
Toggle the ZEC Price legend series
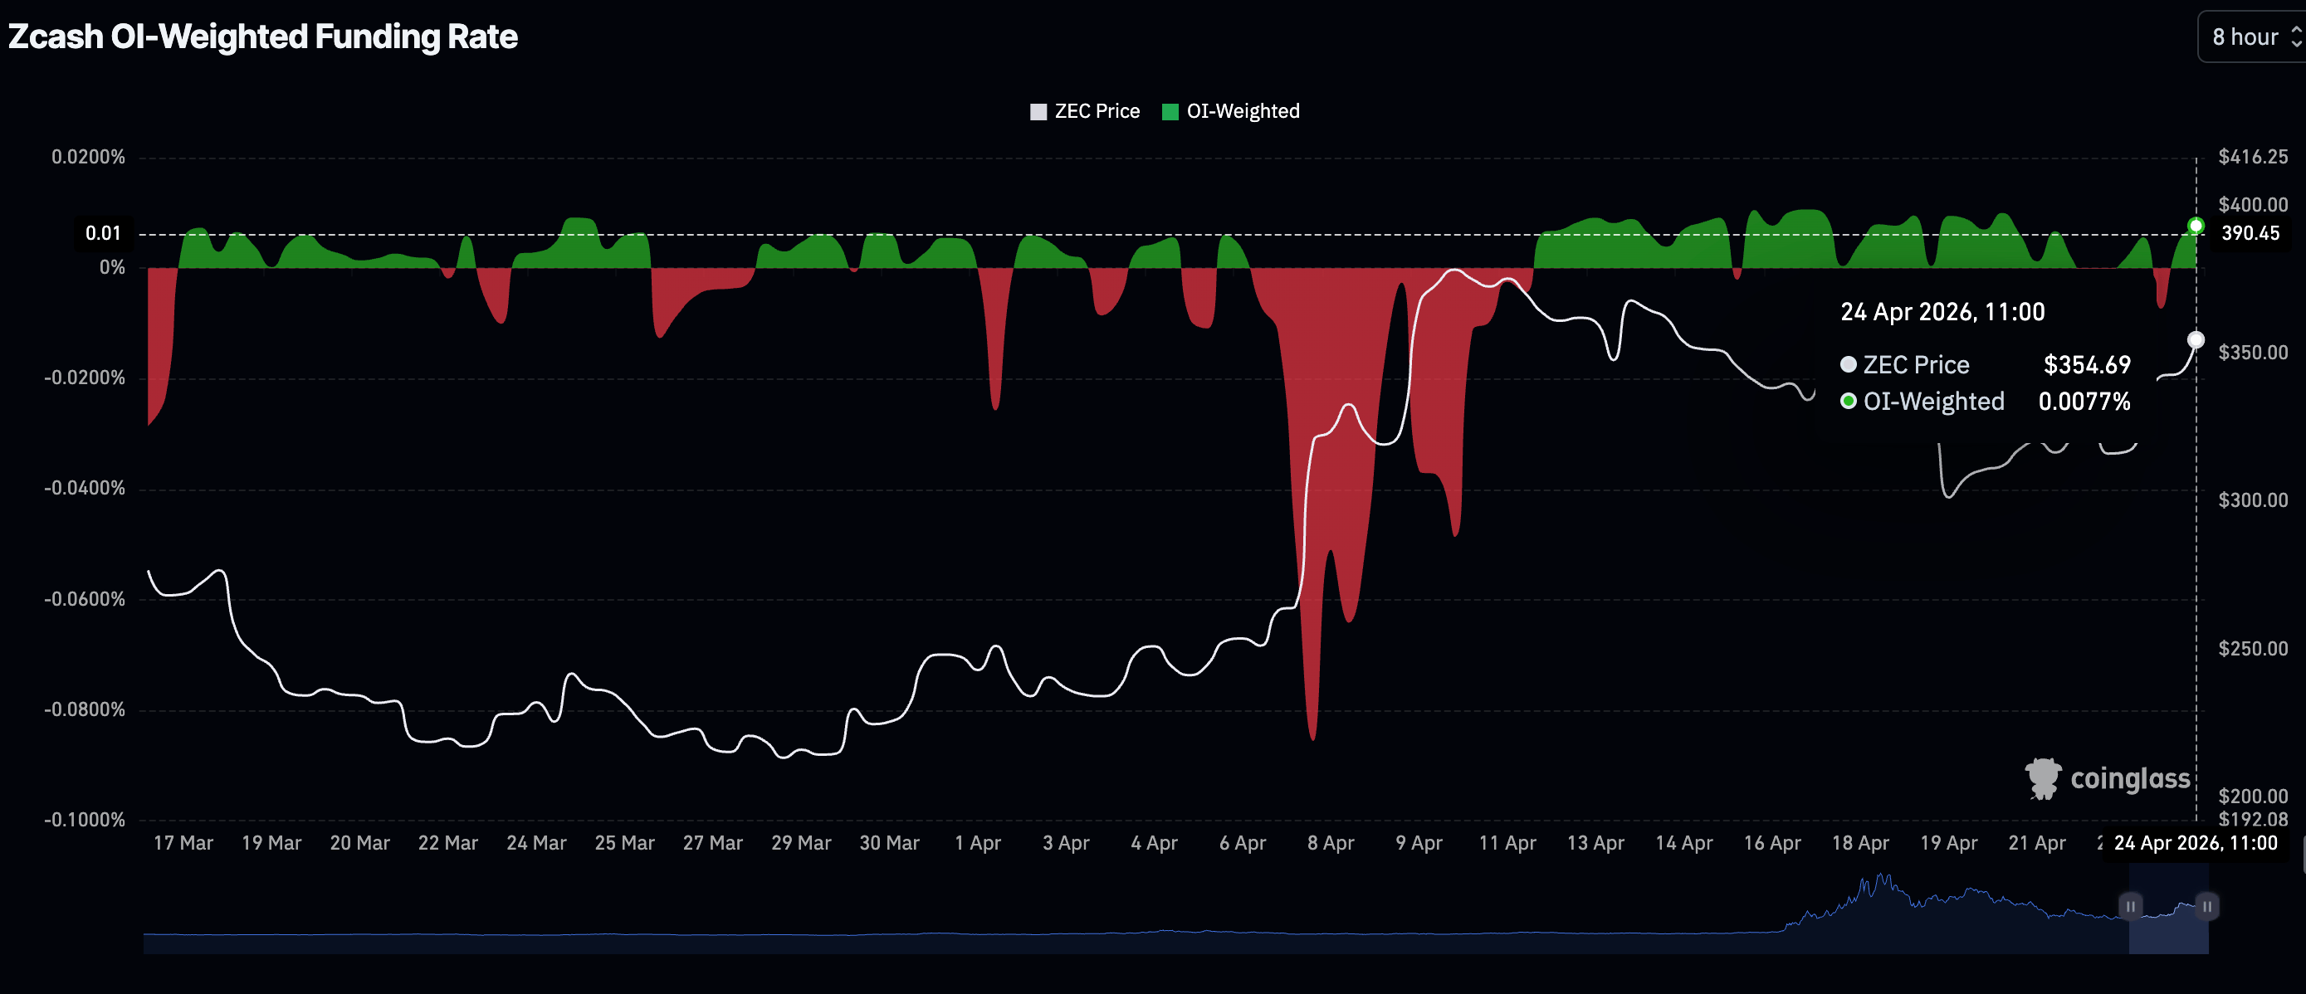pos(1097,111)
